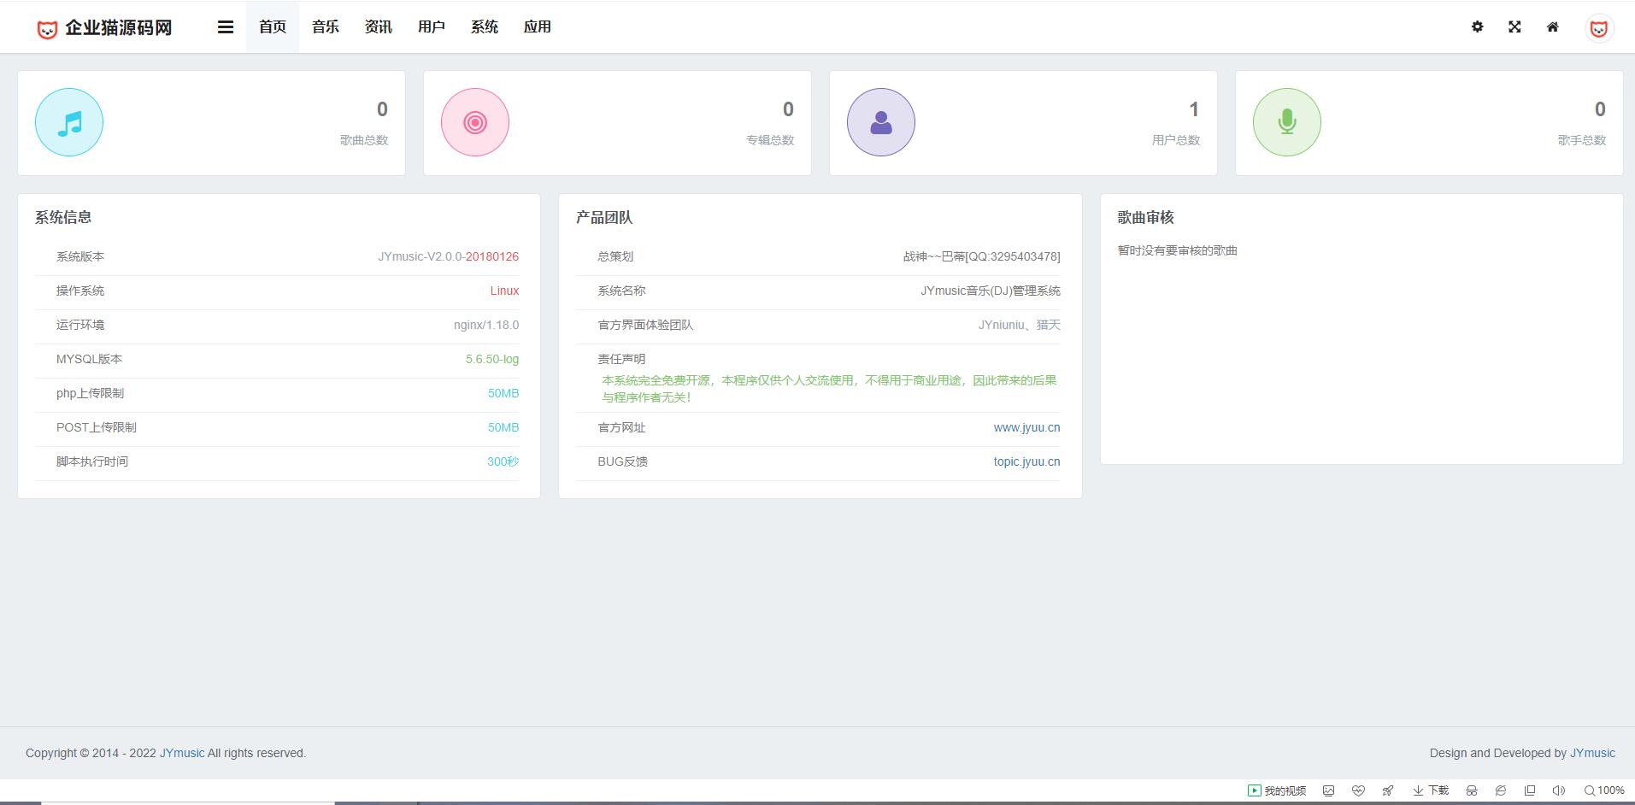Open the www.jyuu.cn official website link
The width and height of the screenshot is (1635, 805).
tap(1026, 427)
